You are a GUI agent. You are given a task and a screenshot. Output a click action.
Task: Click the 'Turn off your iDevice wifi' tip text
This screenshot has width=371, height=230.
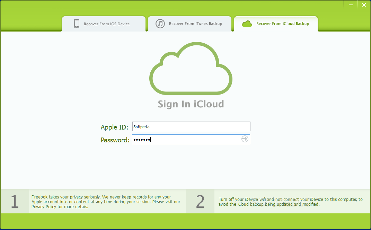click(290, 202)
